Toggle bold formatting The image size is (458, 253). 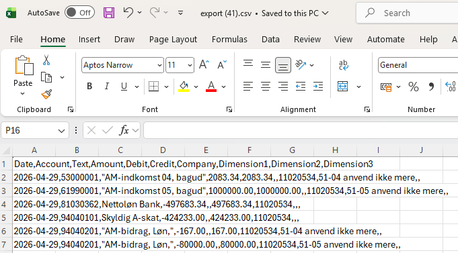[89, 87]
